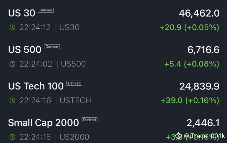The image size is (227, 143).
Task: Open the US 30 index name
Action: [22, 13]
